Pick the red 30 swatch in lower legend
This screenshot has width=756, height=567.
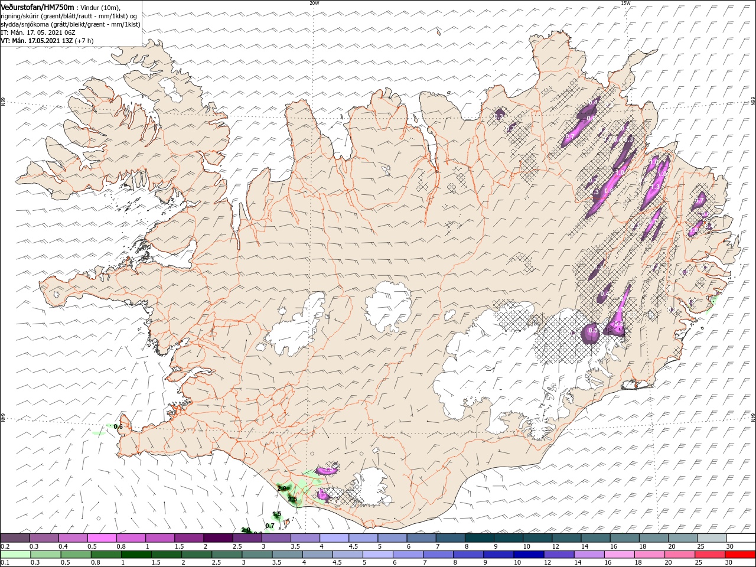coord(741,555)
